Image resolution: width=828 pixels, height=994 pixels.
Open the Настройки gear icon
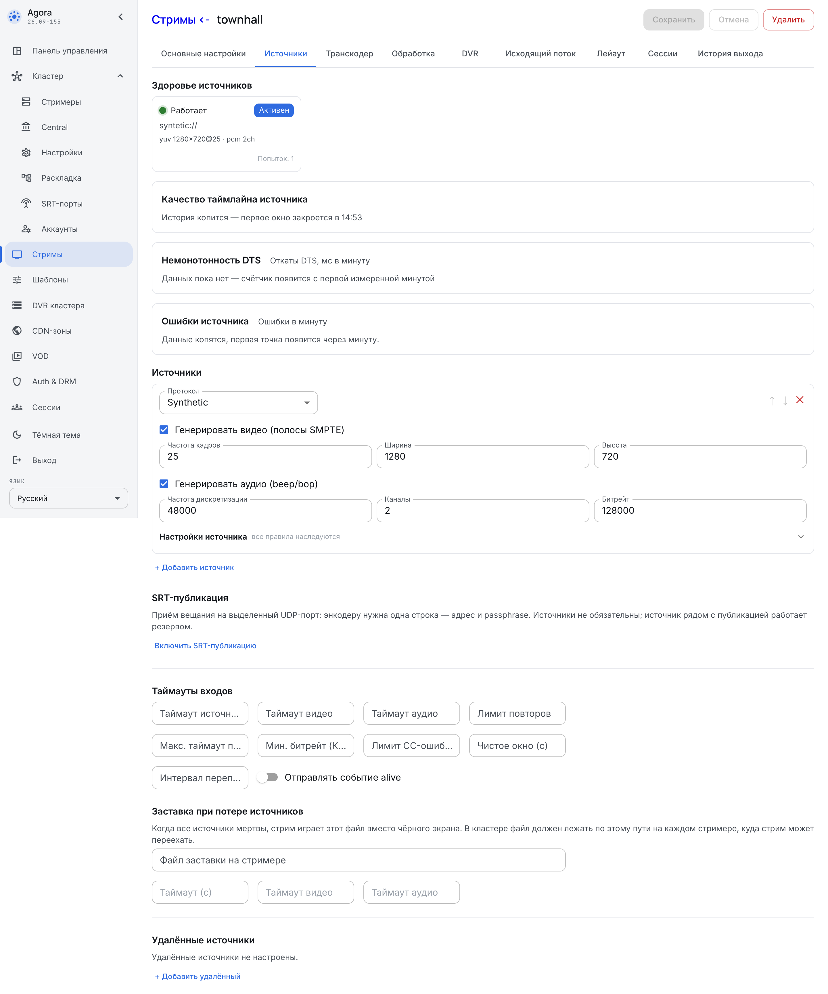point(26,152)
